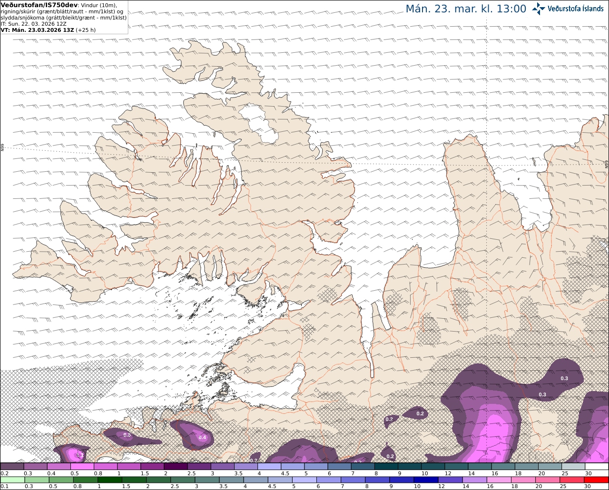609x490 pixels.
Task: Pick the pale green first swatch of the bottom legend
Action: point(12,480)
